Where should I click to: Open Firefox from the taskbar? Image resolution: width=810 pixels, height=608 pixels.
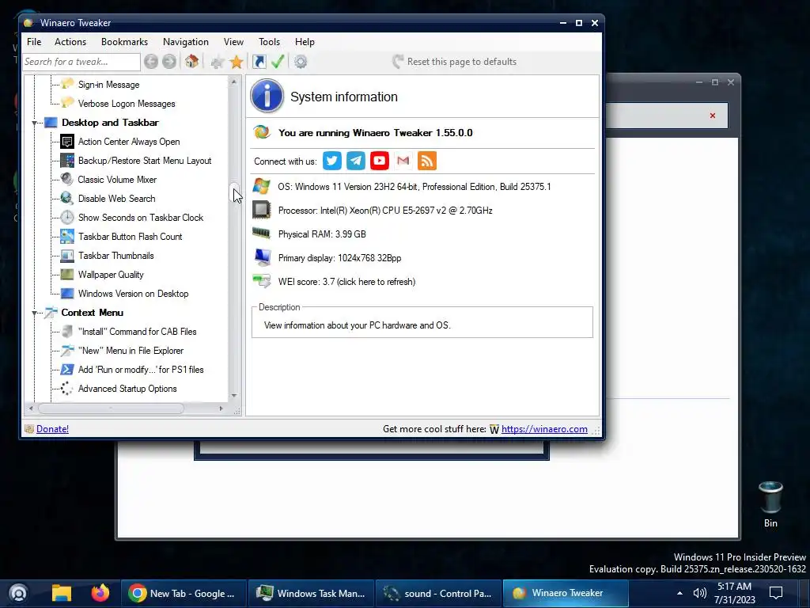(100, 593)
